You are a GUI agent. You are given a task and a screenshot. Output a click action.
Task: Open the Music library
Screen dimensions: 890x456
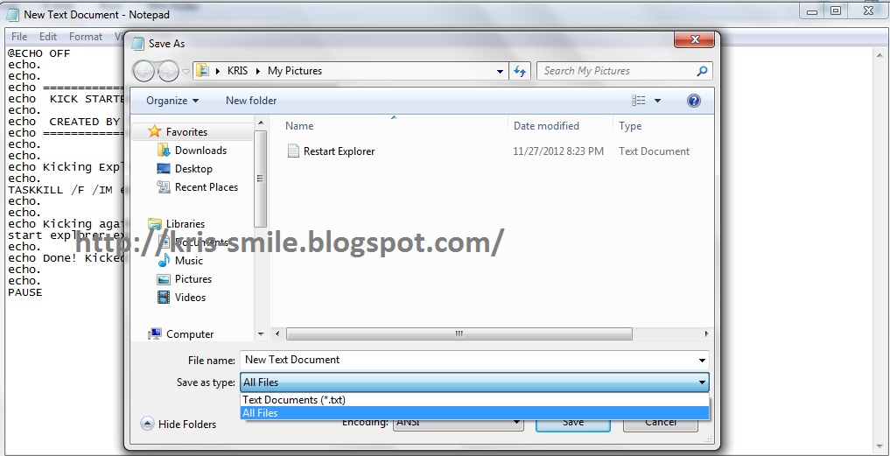coord(188,261)
